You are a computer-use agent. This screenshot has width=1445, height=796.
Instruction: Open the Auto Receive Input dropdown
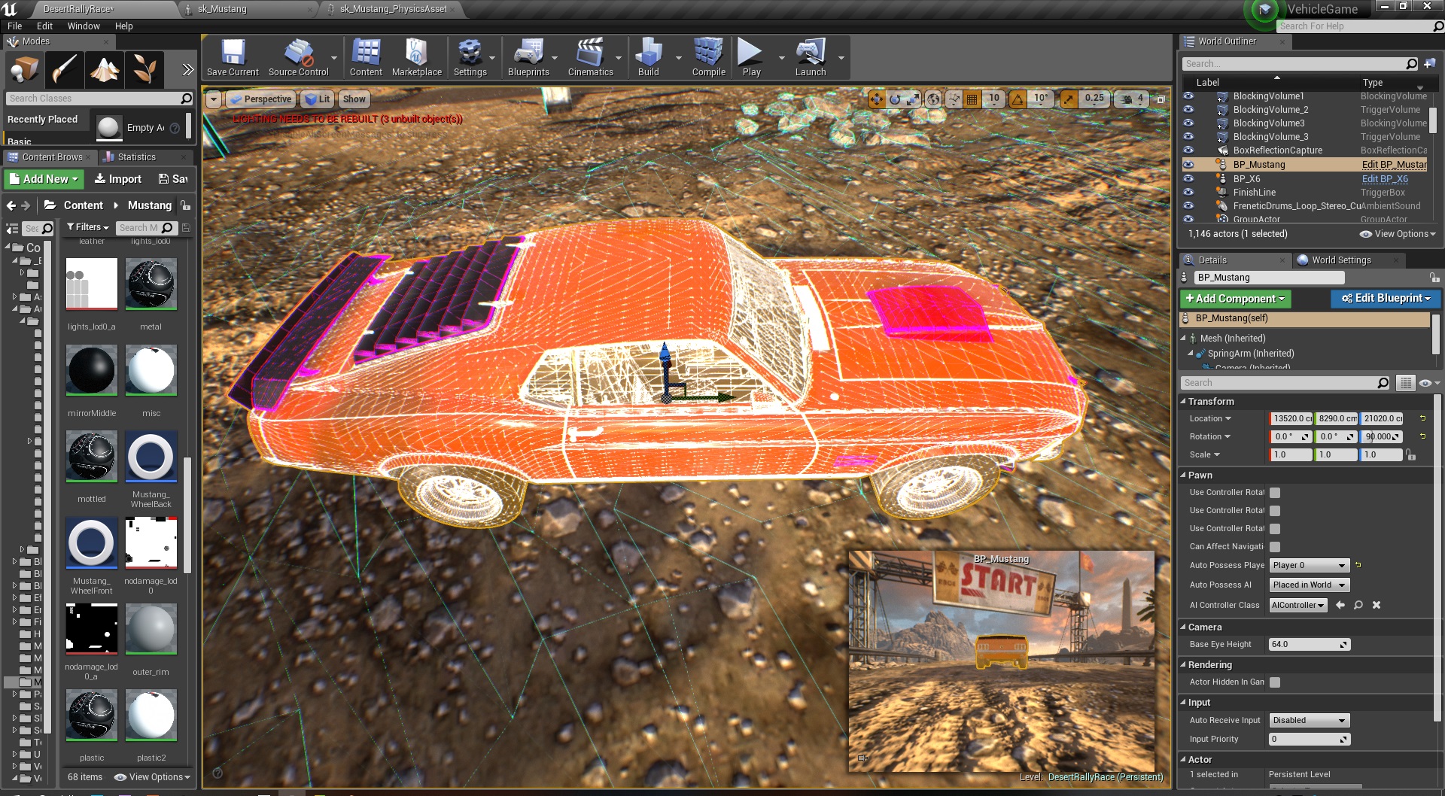(x=1310, y=720)
